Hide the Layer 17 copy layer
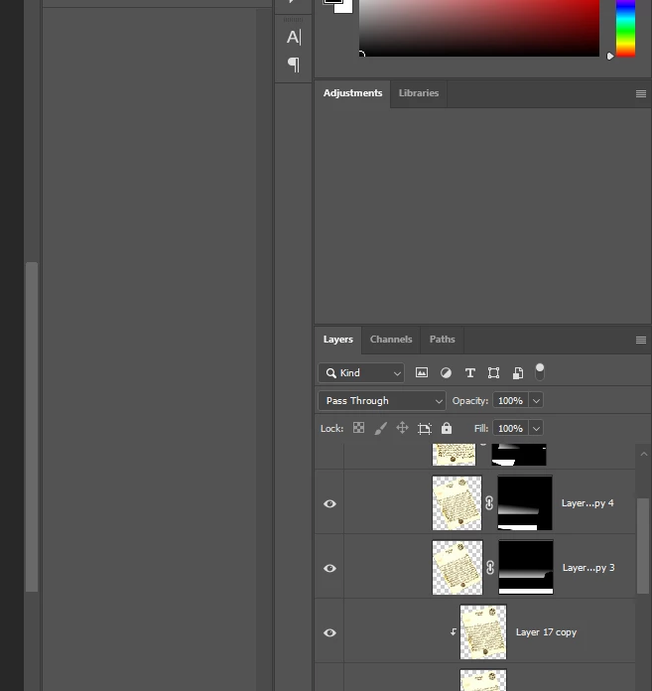This screenshot has height=691, width=652. click(x=329, y=632)
